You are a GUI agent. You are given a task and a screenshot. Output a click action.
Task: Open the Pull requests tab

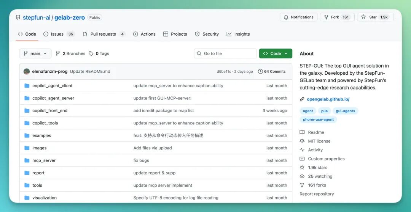[x=104, y=34]
